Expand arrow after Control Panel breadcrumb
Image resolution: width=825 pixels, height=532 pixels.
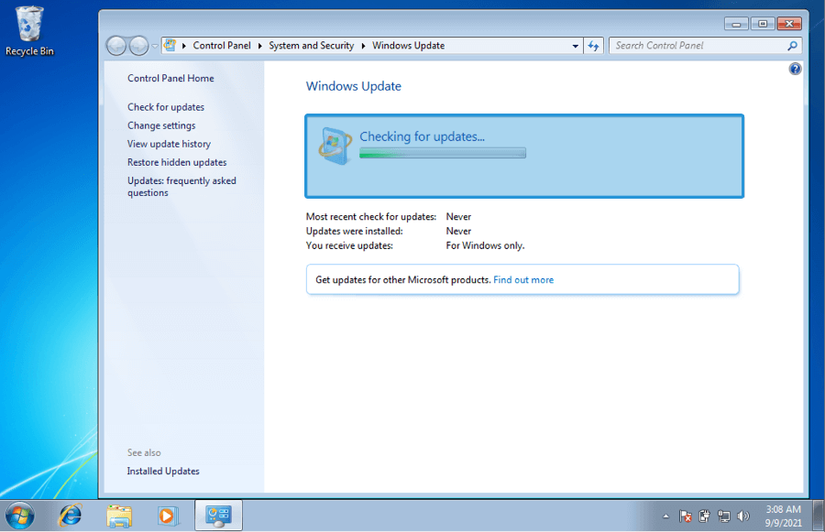click(x=260, y=46)
